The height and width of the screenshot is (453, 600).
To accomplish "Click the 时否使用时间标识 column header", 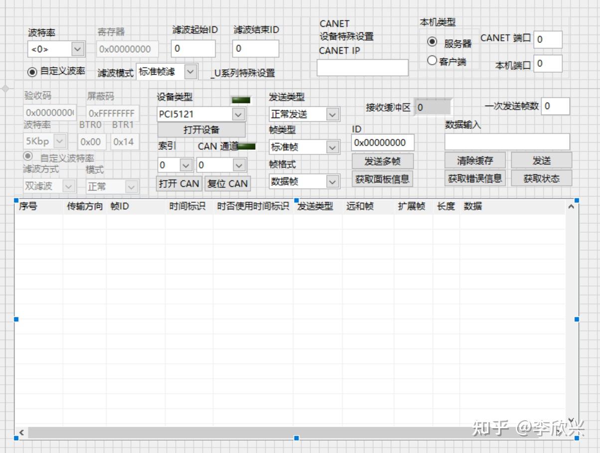I will tap(253, 206).
